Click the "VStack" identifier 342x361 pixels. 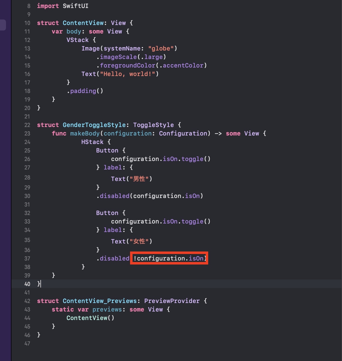[78, 40]
